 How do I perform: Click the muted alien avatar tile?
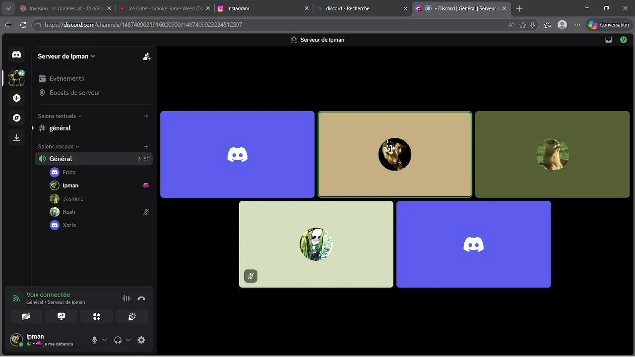(316, 244)
